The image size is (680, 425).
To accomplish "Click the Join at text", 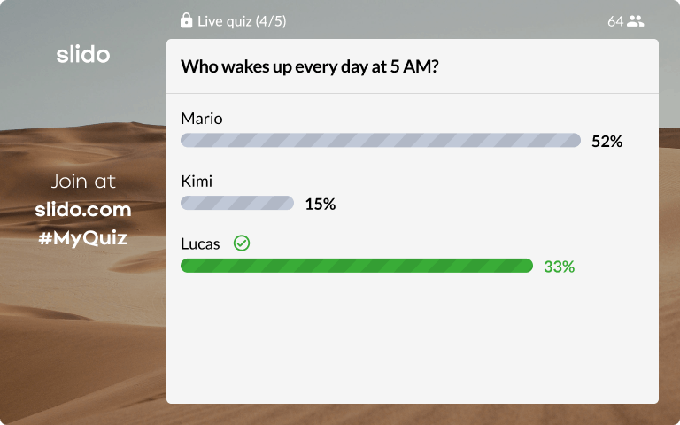I will point(83,182).
